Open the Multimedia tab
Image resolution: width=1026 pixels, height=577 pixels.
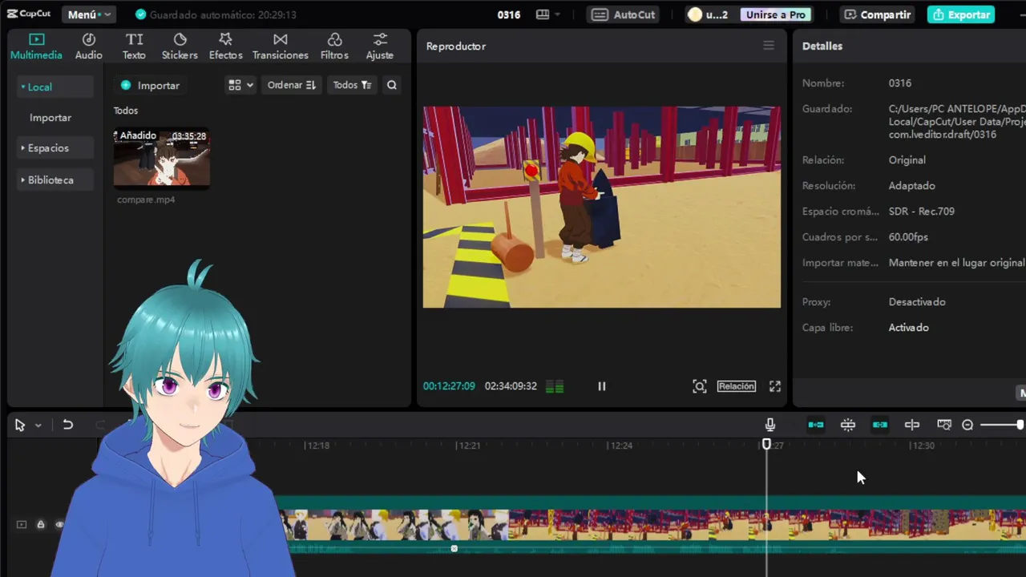click(x=36, y=46)
